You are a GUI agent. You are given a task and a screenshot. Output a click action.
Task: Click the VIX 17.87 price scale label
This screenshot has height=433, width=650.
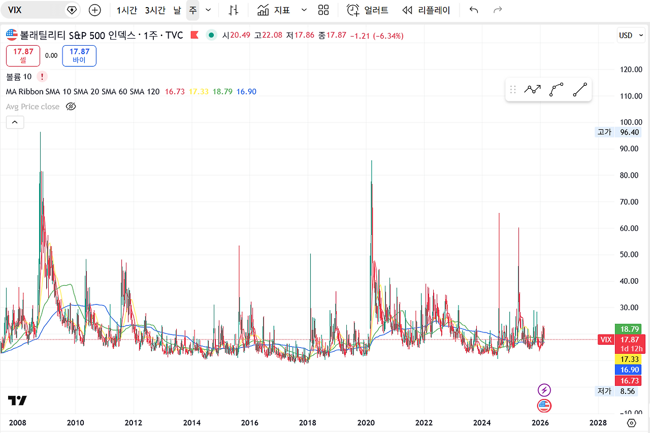621,344
